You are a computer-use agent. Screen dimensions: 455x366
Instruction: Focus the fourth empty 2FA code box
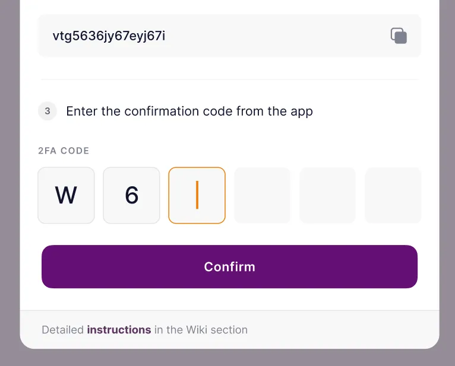pyautogui.click(x=262, y=195)
